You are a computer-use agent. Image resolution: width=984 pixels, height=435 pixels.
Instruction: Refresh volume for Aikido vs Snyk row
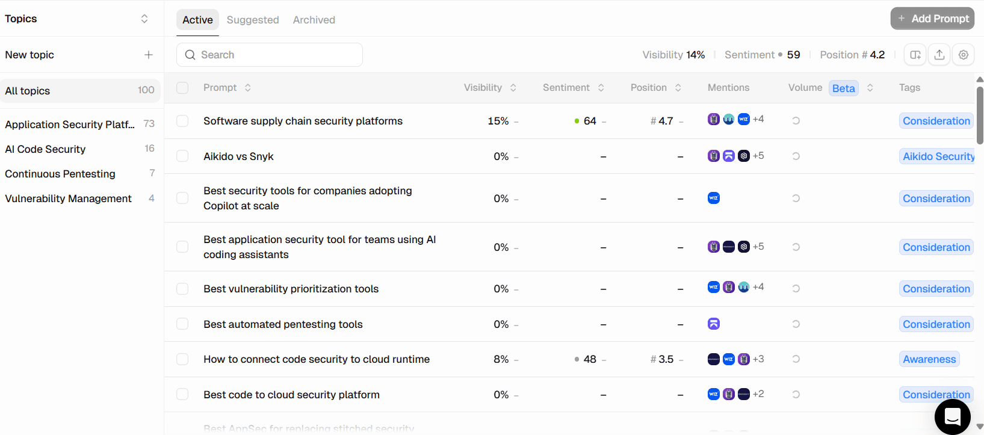tap(796, 156)
